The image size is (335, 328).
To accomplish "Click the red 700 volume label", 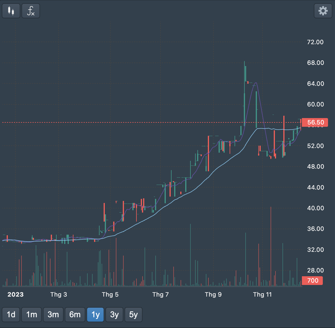I will point(312,281).
